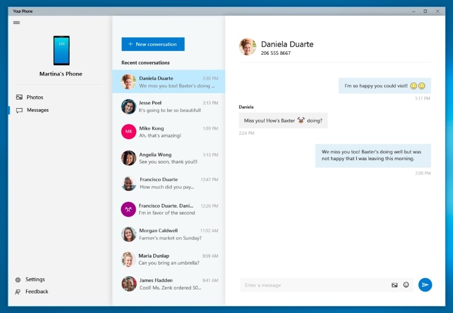Start a New conversation
453x313 pixels.
[153, 44]
